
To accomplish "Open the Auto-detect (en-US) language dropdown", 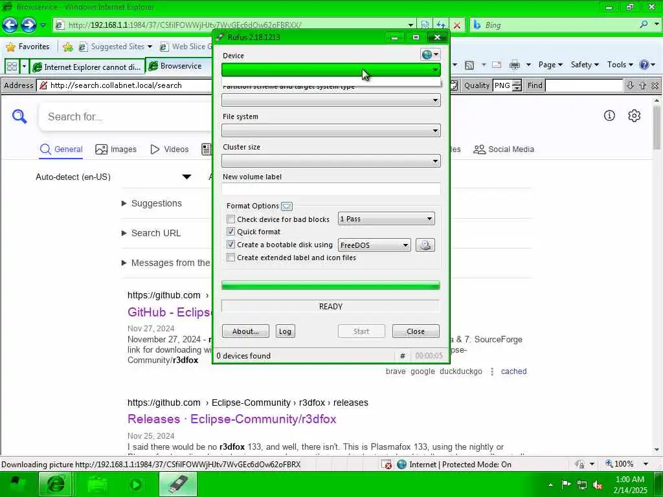I will (x=113, y=177).
